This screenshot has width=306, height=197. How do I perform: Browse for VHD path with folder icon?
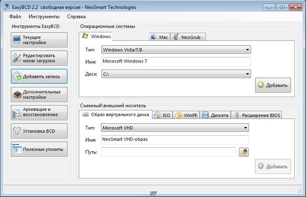coord(244,152)
